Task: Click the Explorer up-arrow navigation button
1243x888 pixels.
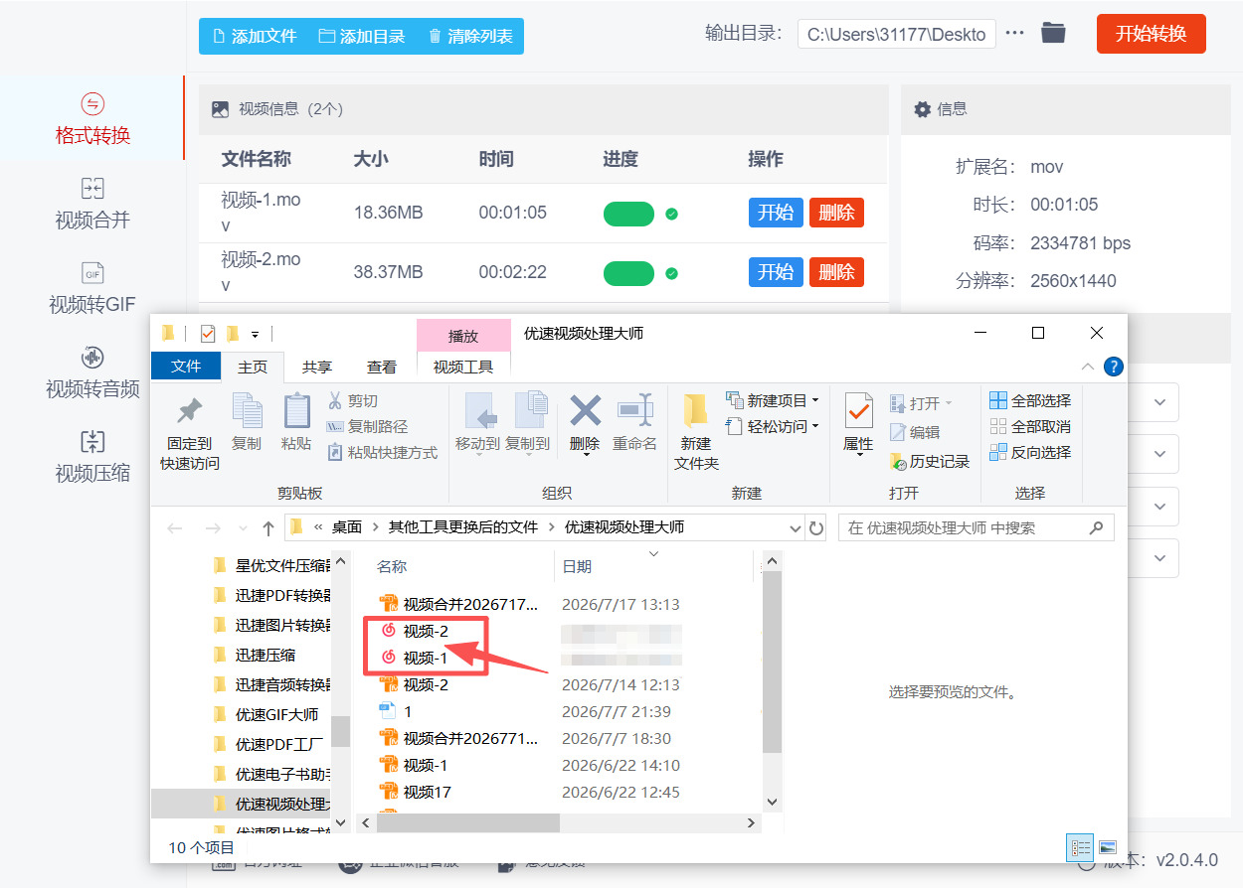Action: (x=267, y=528)
